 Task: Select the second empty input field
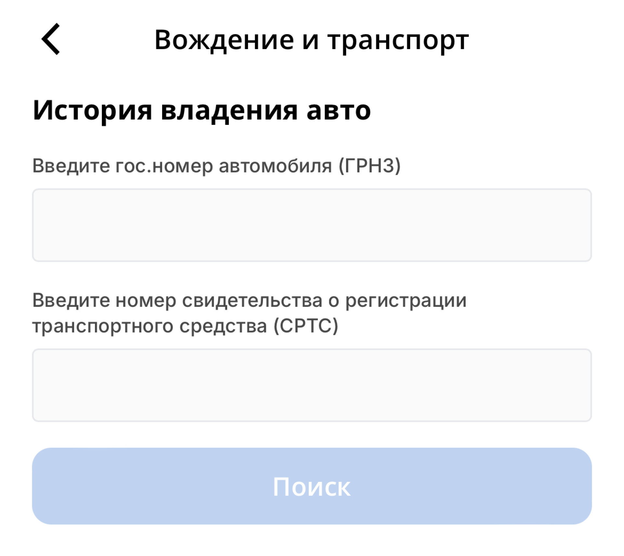point(311,385)
